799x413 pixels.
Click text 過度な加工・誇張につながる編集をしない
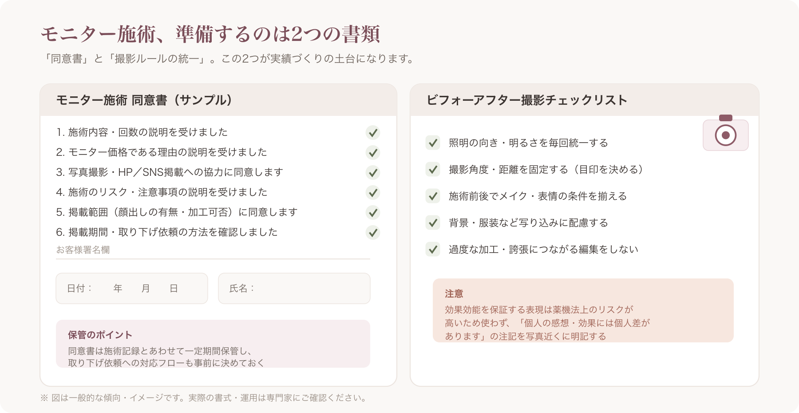543,249
